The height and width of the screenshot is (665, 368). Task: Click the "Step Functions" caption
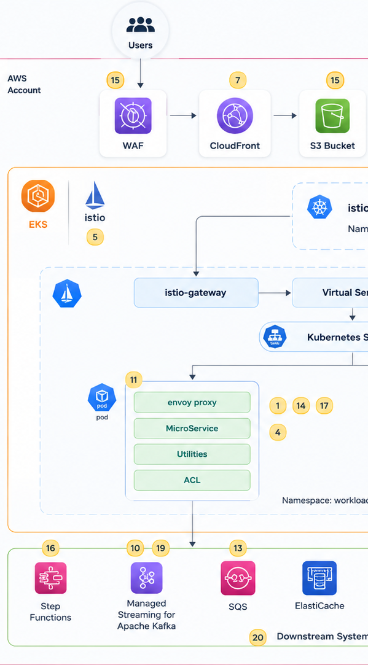click(x=50, y=612)
